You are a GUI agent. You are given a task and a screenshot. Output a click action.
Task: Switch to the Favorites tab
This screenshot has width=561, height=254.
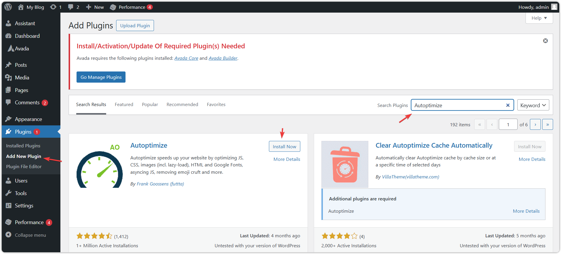point(216,105)
